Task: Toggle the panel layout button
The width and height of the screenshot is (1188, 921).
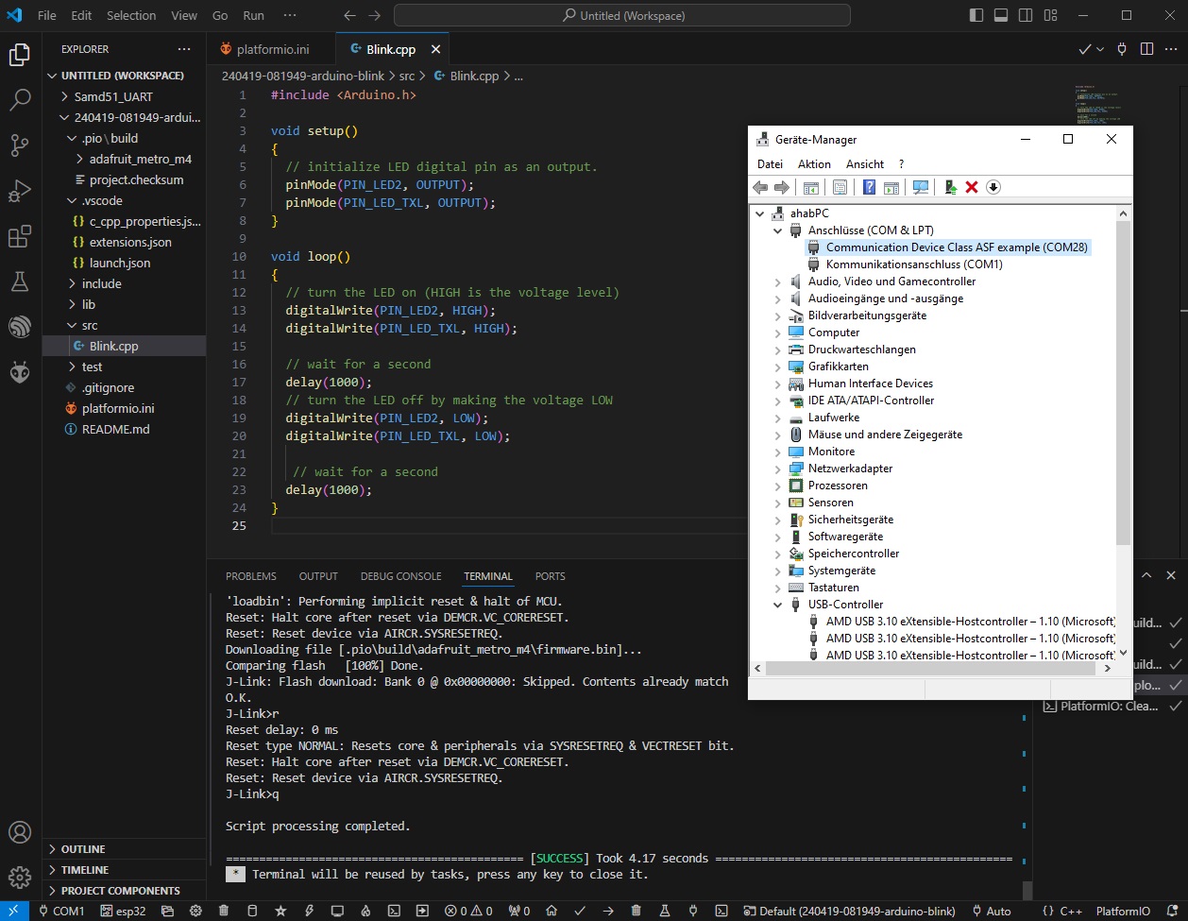Action: click(1000, 15)
